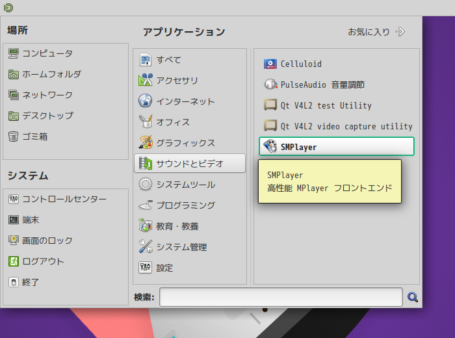Click the インターネット globe icon
The height and width of the screenshot is (338, 455).
tap(146, 101)
